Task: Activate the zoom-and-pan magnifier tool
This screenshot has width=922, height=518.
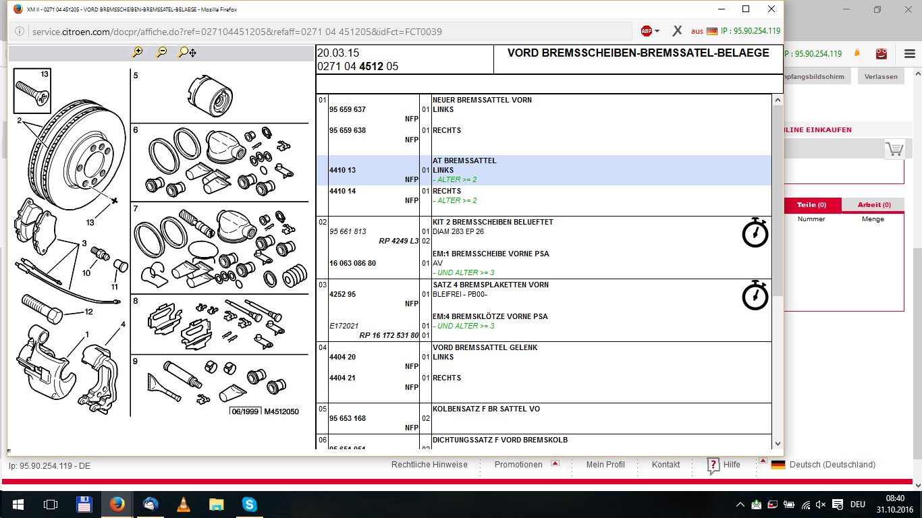Action: point(187,52)
